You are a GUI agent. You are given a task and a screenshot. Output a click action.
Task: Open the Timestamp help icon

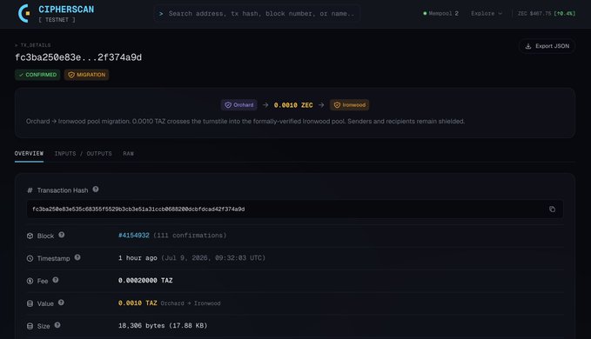click(x=77, y=257)
